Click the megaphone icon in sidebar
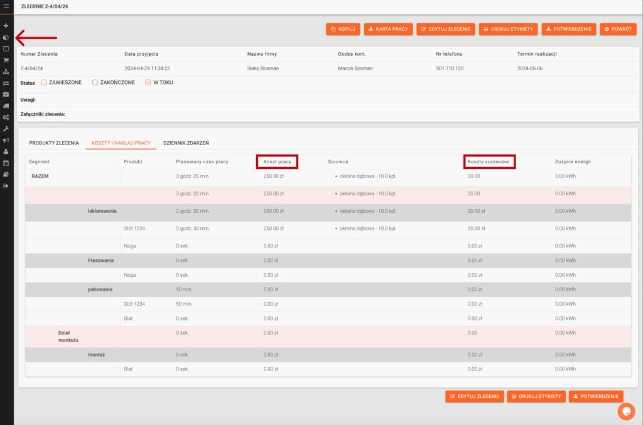The image size is (643, 425). point(6,140)
